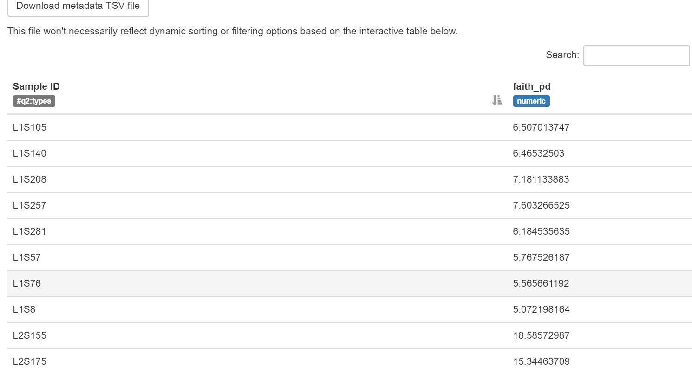692x374 pixels.
Task: Click the highlighted L1S76 row
Action: [x=349, y=284]
